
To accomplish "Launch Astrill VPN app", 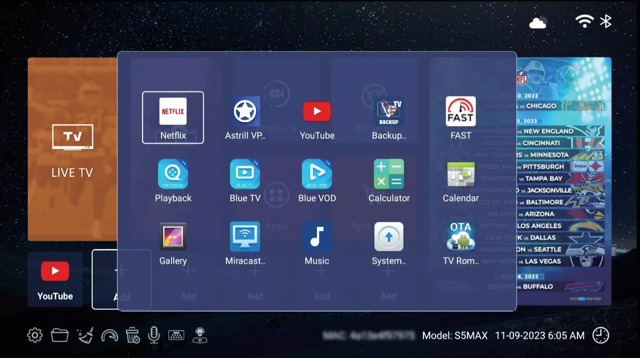I will pos(245,118).
